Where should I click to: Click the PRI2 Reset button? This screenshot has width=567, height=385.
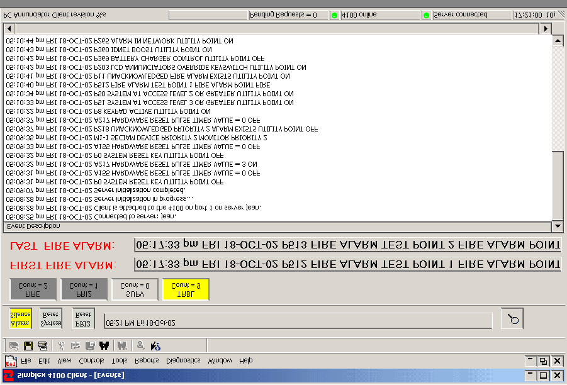tap(83, 318)
